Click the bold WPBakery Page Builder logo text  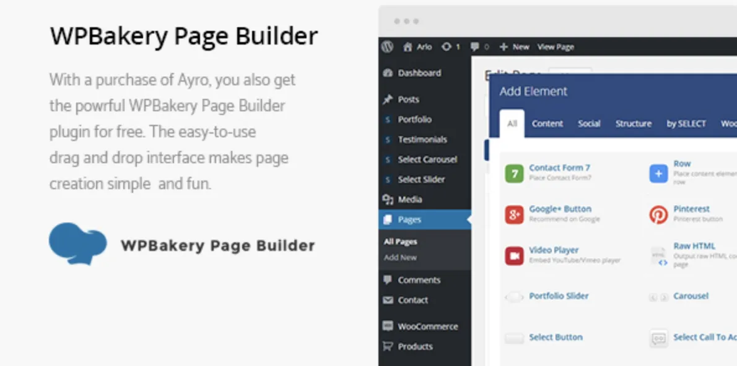(217, 245)
